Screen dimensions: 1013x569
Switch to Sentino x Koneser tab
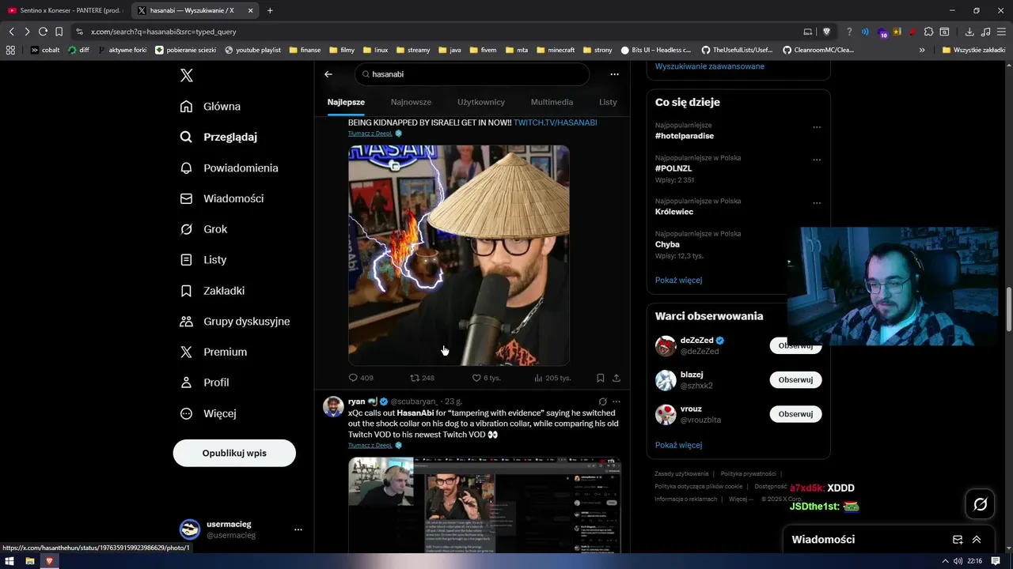tap(64, 10)
